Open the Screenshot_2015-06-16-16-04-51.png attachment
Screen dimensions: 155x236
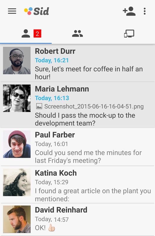94,106
